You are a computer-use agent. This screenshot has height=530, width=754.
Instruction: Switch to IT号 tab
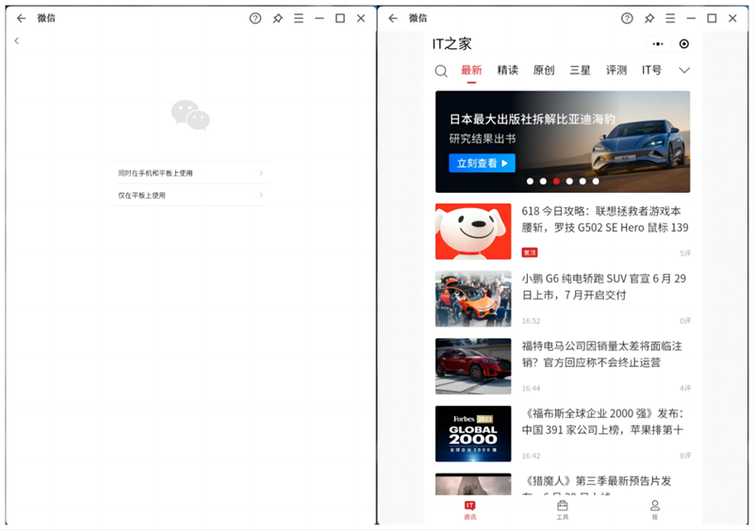651,71
